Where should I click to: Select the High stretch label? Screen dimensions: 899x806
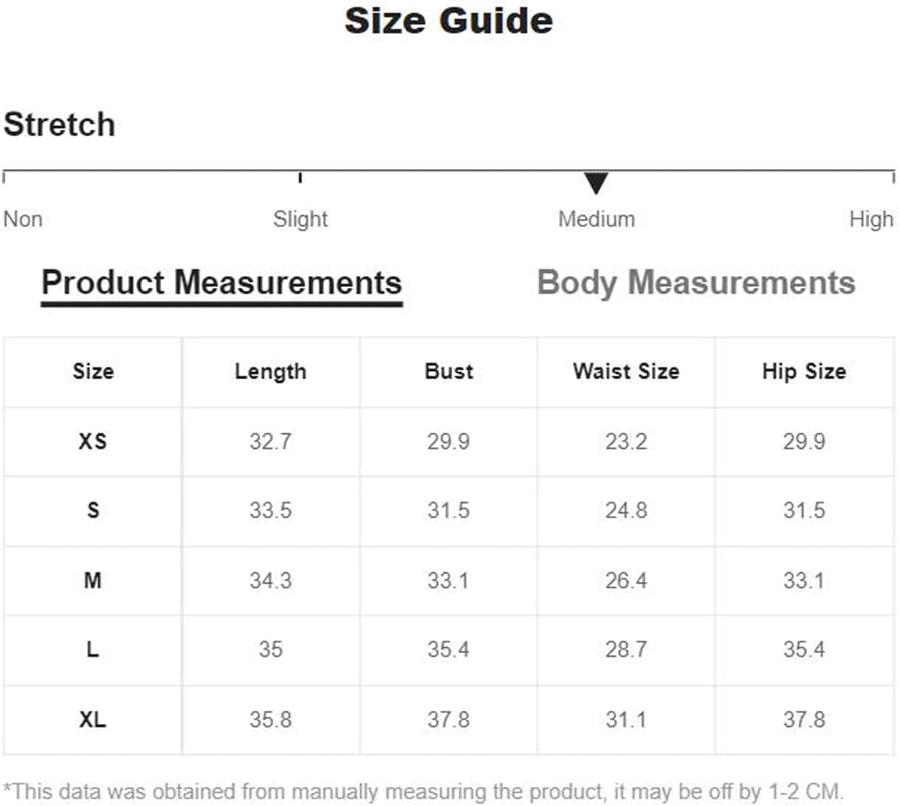point(871,218)
